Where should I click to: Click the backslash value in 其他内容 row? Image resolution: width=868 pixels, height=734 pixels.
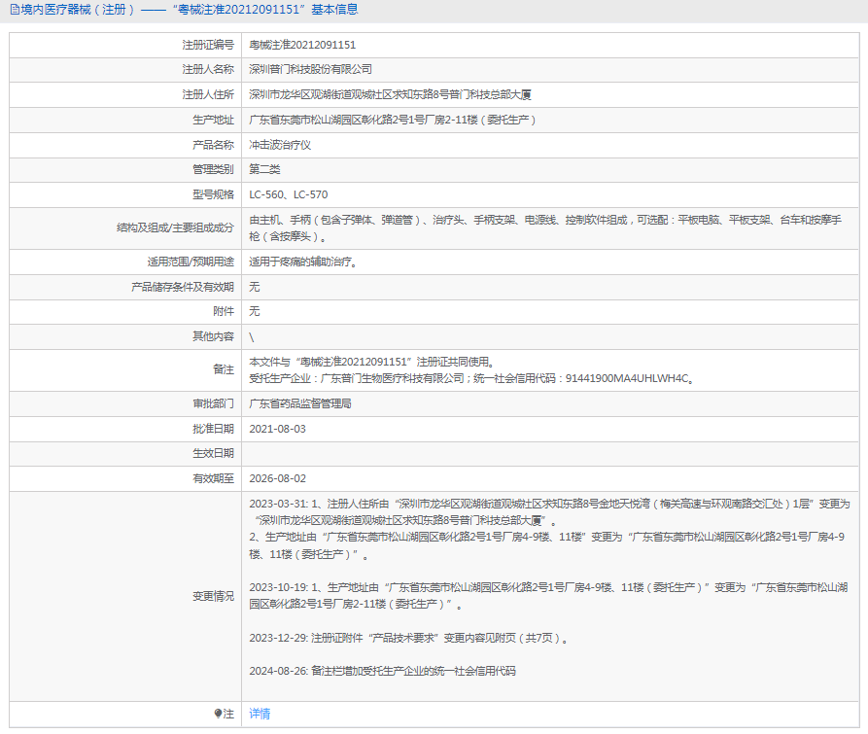252,337
